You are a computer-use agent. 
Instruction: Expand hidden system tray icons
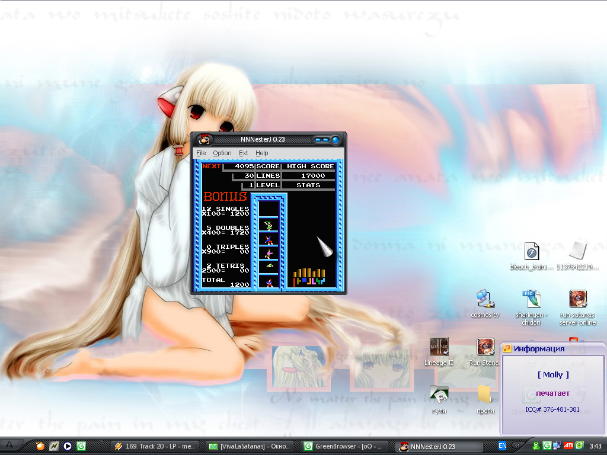(x=517, y=446)
